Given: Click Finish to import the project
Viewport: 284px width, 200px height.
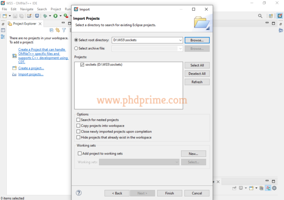Looking at the screenshot, I should pyautogui.click(x=170, y=193).
